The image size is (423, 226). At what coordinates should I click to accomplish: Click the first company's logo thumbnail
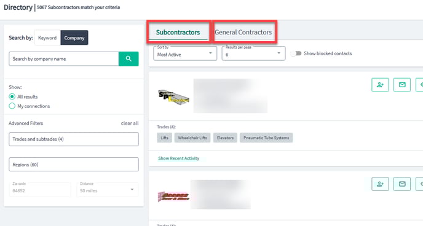173,96
